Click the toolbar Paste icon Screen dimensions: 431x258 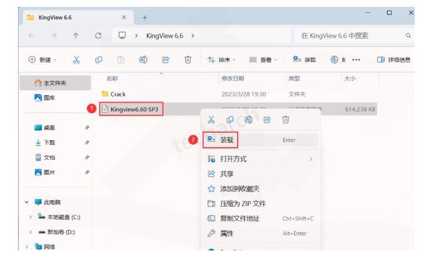coord(121,59)
